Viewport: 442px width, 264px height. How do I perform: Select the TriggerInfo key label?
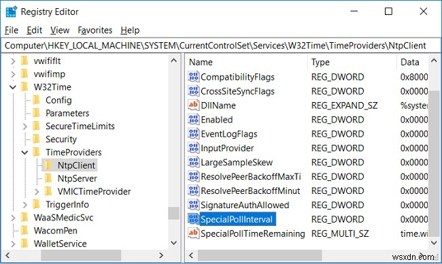tap(67, 205)
